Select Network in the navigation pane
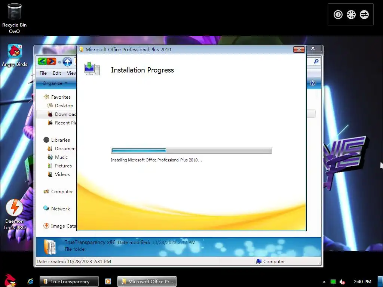Screen dimensions: 383x287 pyautogui.click(x=57, y=209)
